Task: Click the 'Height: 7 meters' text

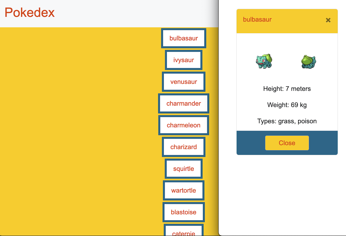Action: 287,88
